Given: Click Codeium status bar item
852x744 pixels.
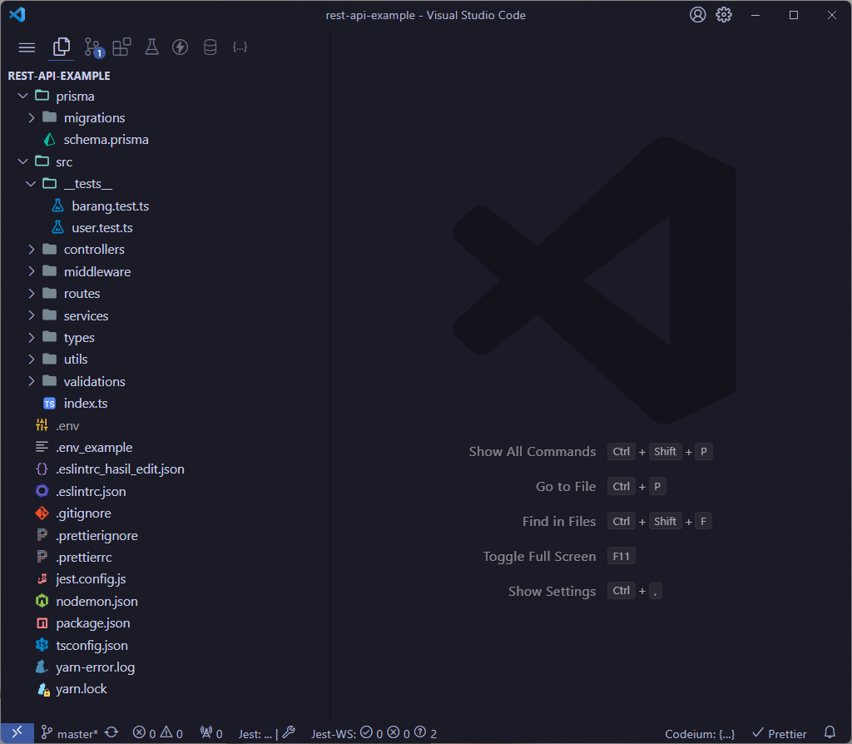Looking at the screenshot, I should [700, 734].
